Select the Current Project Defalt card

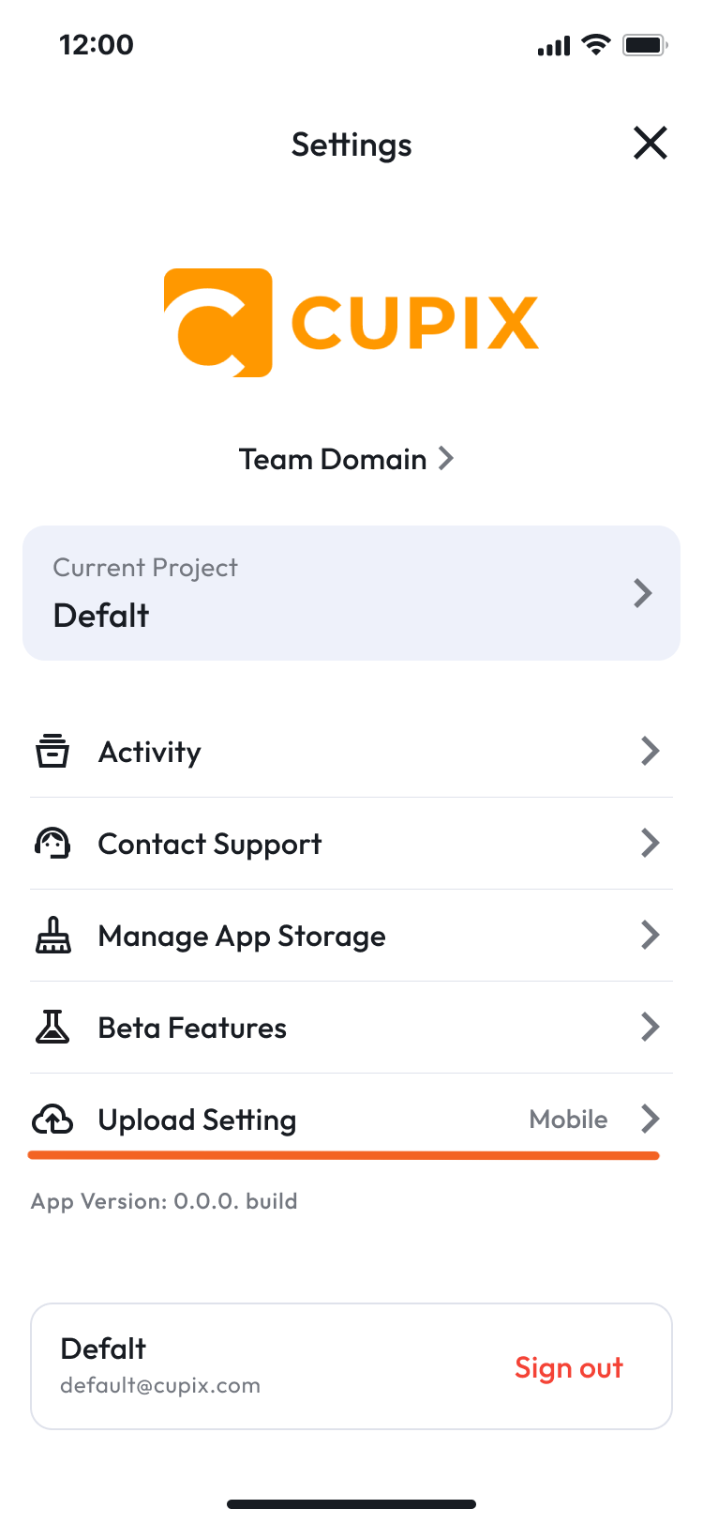(x=351, y=593)
